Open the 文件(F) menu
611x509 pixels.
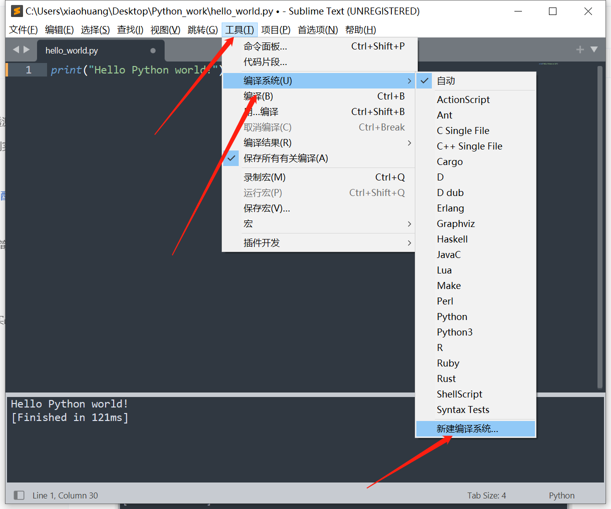coord(23,30)
